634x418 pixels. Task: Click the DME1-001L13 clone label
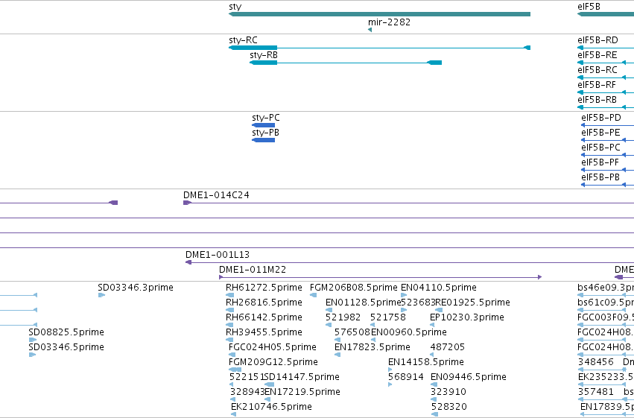pyautogui.click(x=218, y=255)
